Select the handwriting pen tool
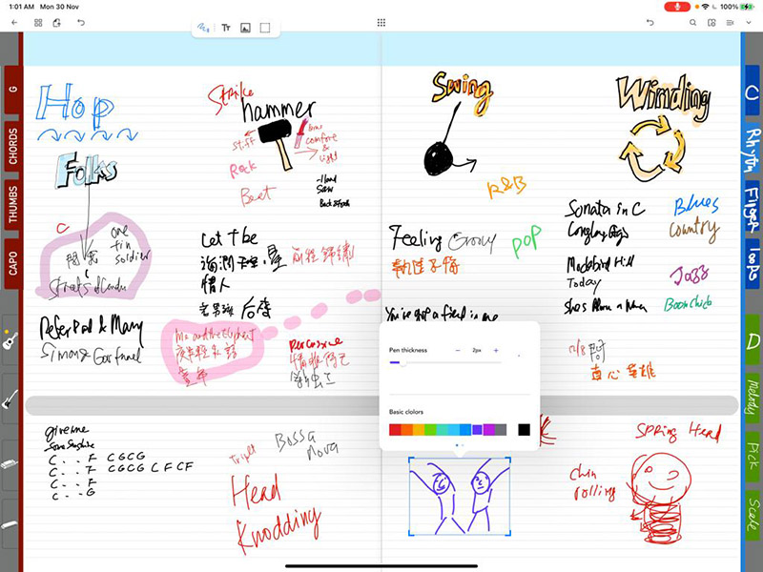This screenshot has height=572, width=763. click(x=205, y=28)
